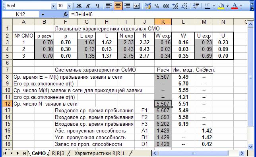Align cell text to the right

tap(127, 6)
